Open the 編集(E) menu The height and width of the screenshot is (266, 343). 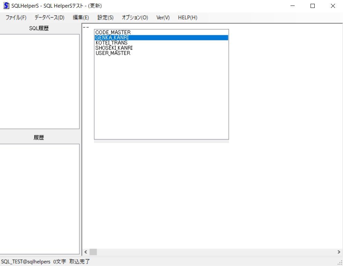click(81, 18)
